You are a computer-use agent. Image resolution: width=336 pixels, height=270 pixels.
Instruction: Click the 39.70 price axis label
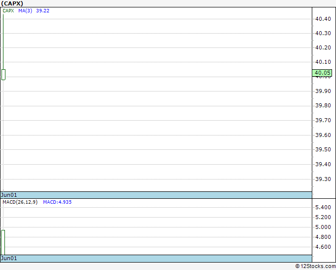[323, 120]
